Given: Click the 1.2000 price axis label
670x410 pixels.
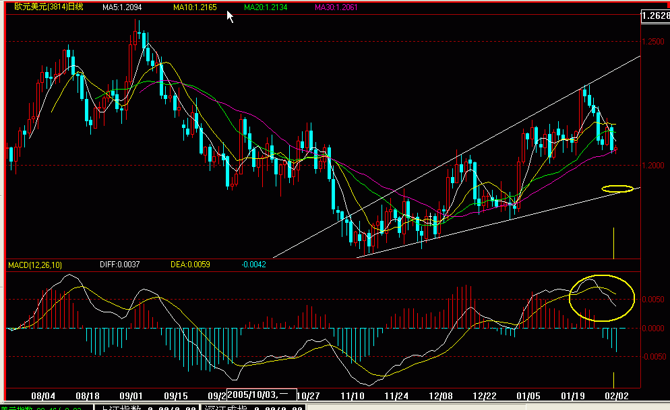Looking at the screenshot, I should coord(654,165).
